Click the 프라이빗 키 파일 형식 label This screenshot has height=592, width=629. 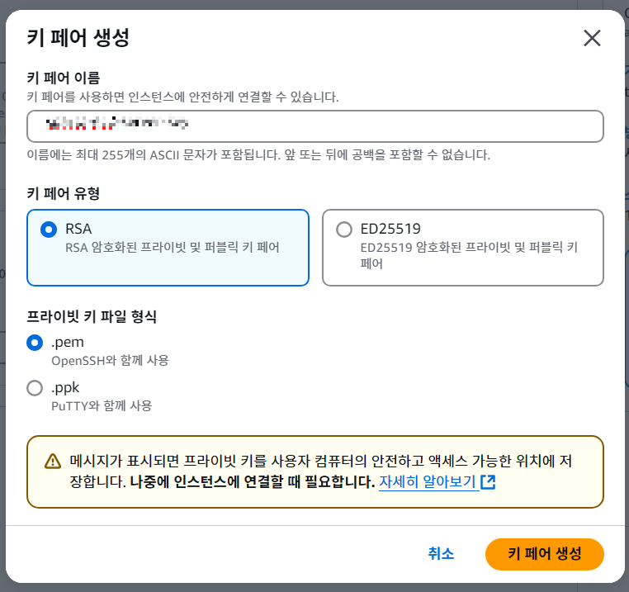[92, 316]
